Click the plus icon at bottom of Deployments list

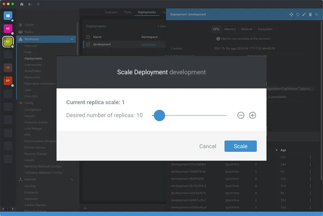click(85, 208)
